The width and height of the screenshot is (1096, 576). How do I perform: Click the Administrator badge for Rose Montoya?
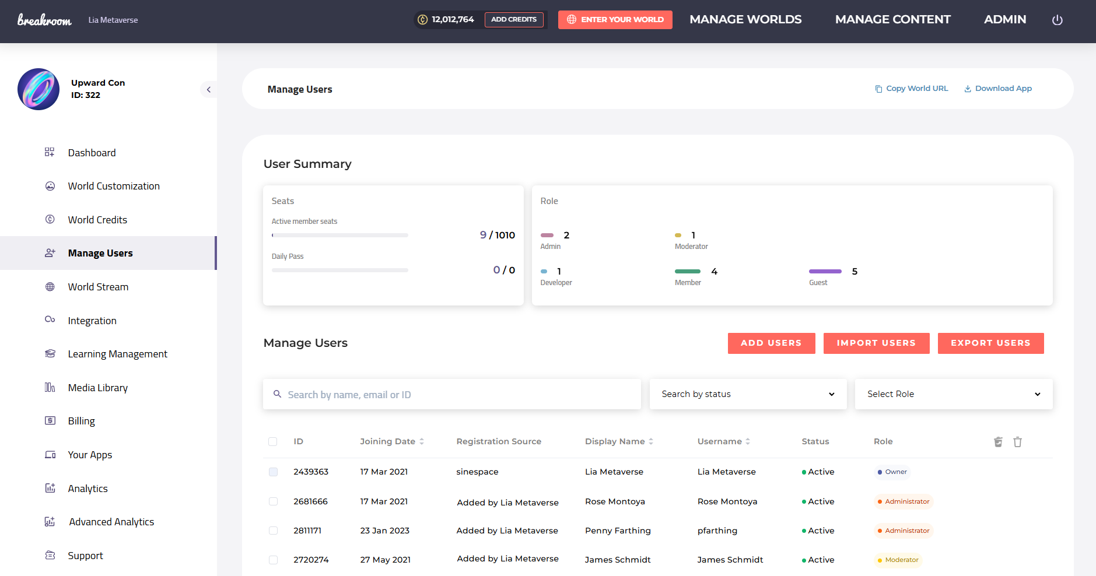904,501
